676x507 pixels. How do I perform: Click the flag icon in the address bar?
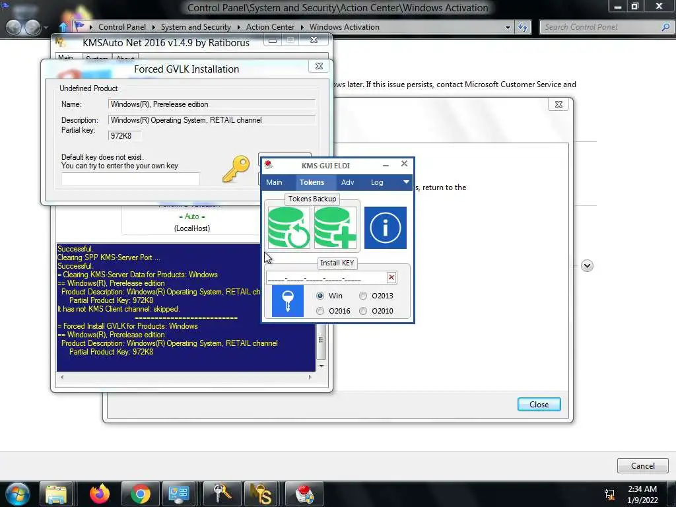tap(79, 26)
